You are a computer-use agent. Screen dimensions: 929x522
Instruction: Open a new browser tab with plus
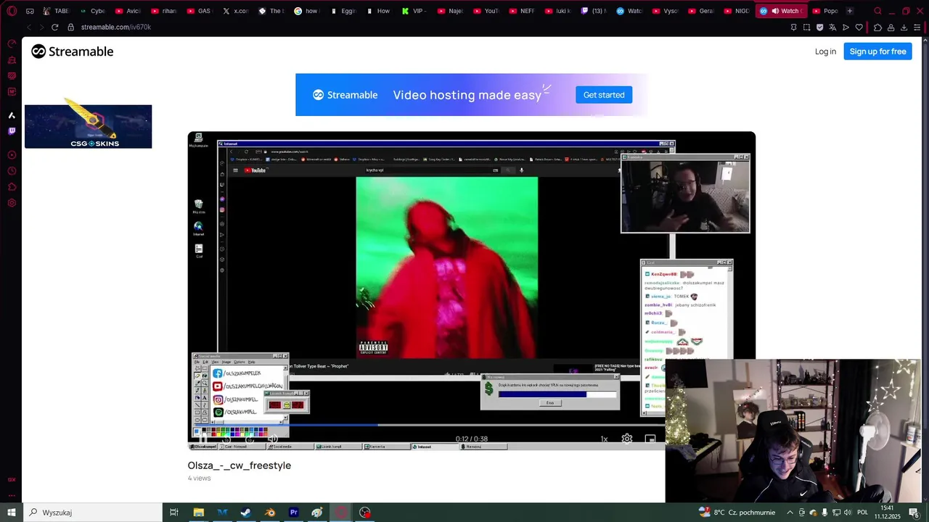coord(850,11)
